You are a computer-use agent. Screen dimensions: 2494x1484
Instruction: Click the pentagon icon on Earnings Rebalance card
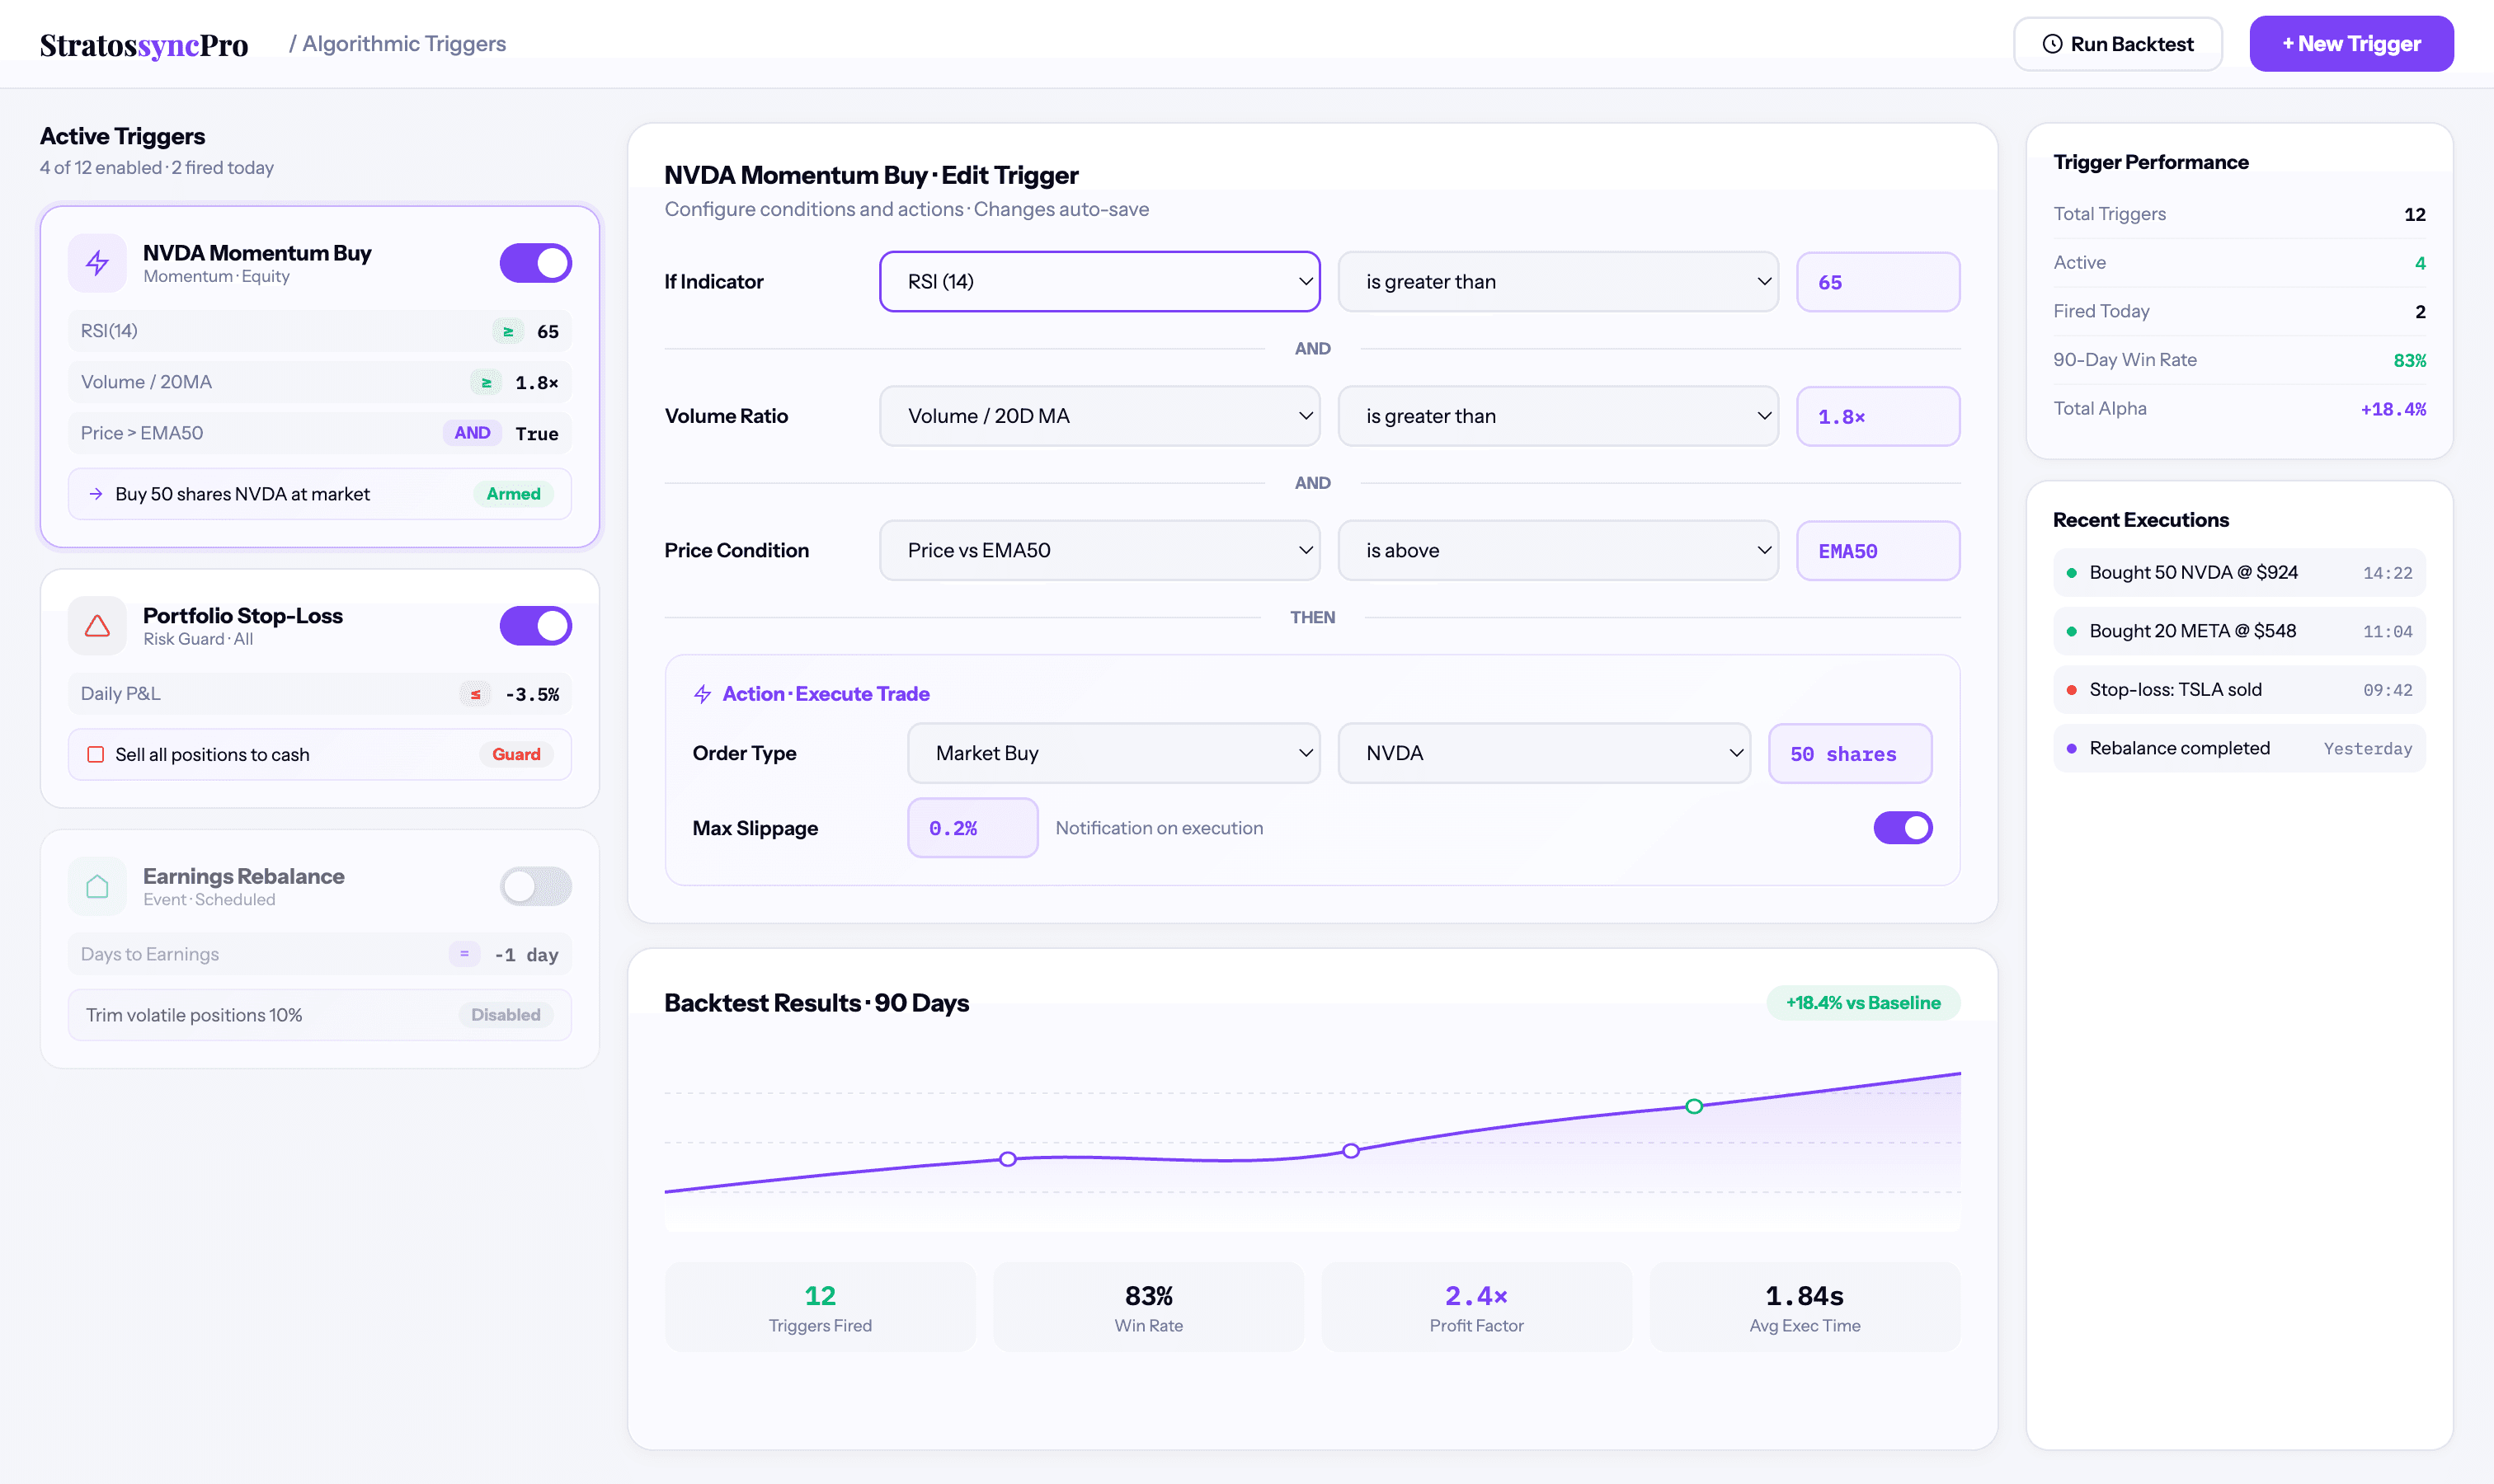(x=97, y=886)
